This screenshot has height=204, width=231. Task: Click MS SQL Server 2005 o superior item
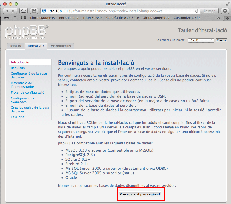click(100, 173)
